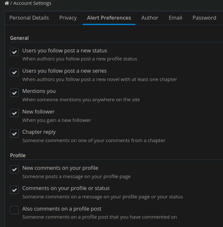Switch to the Password tab

tap(204, 18)
